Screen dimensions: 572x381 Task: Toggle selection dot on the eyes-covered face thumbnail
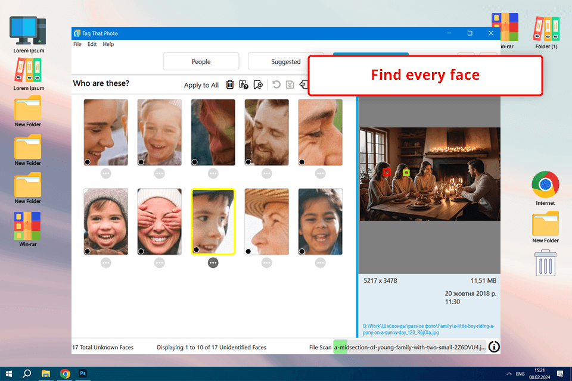tap(141, 251)
